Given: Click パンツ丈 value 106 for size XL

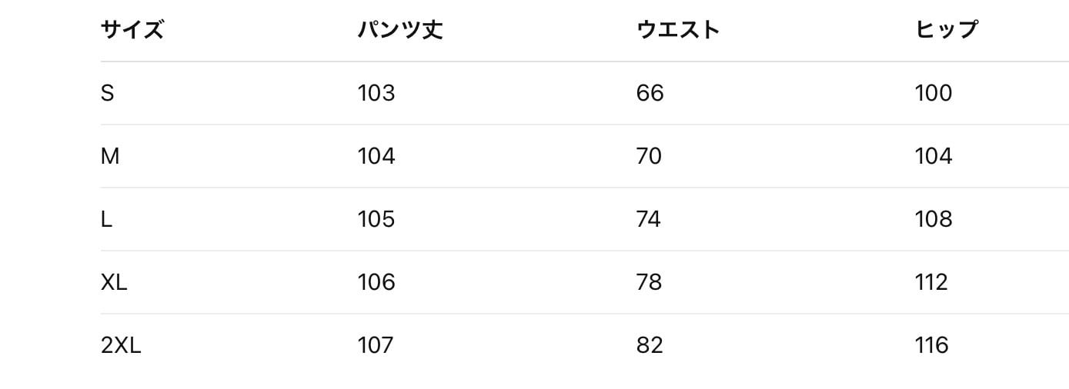Looking at the screenshot, I should tap(376, 282).
